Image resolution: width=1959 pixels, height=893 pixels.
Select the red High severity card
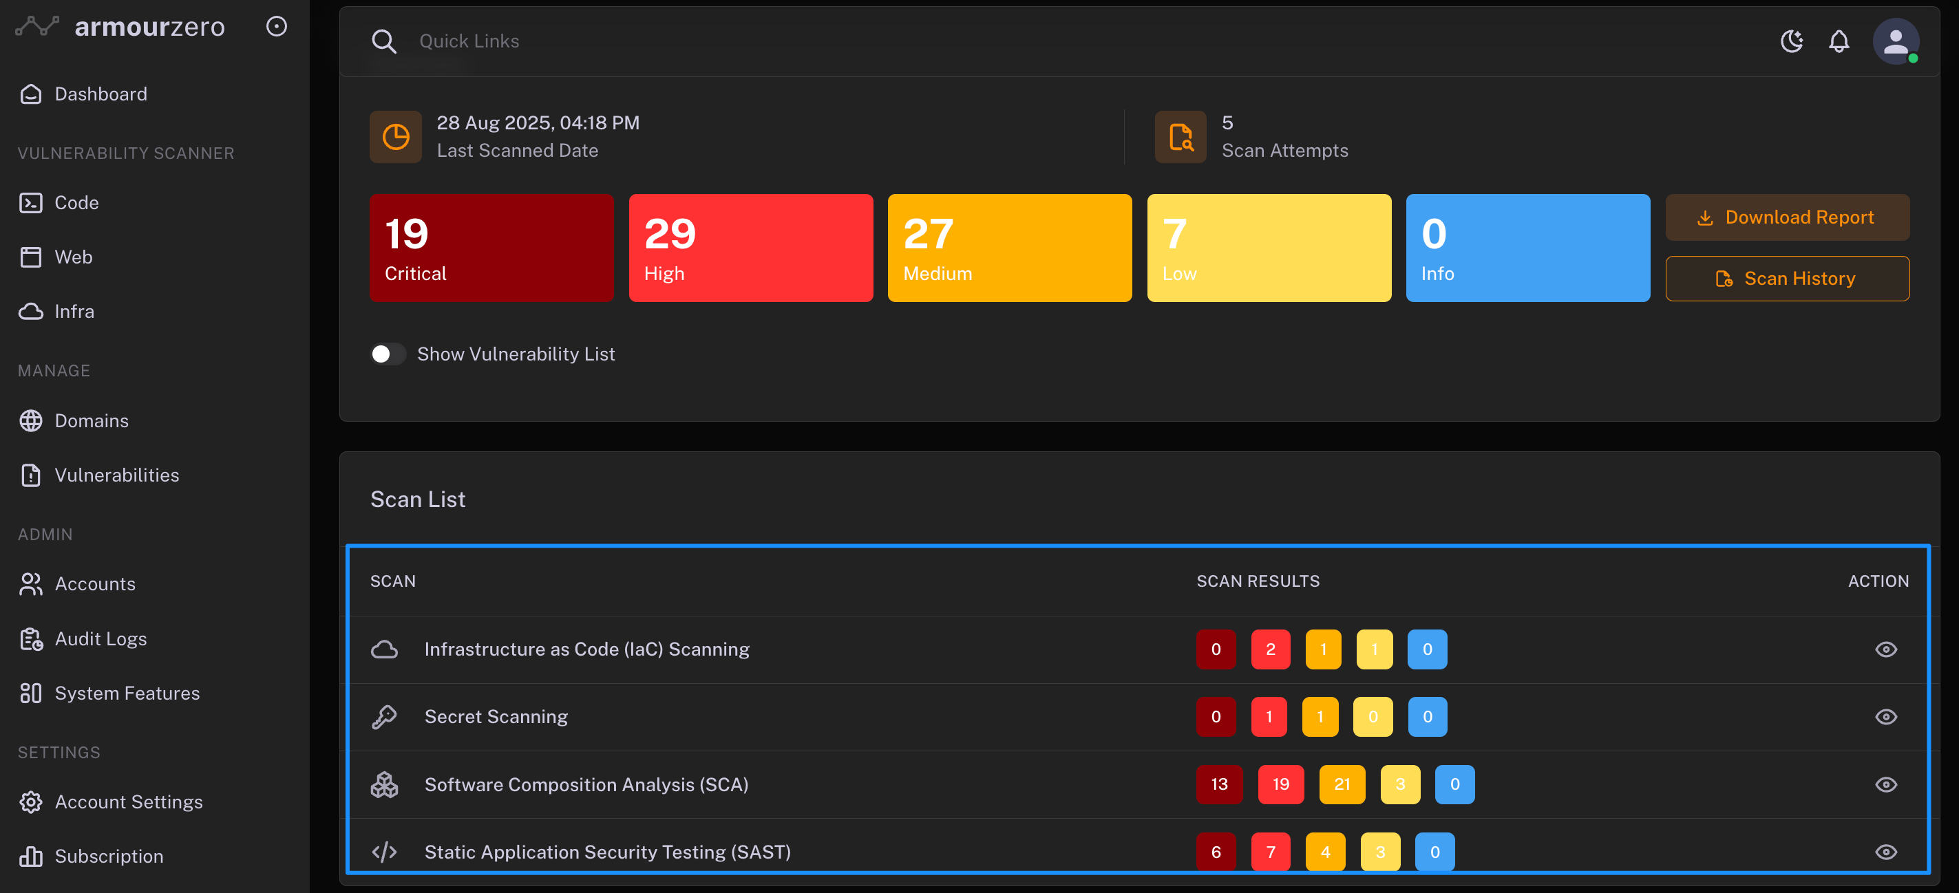(x=750, y=248)
